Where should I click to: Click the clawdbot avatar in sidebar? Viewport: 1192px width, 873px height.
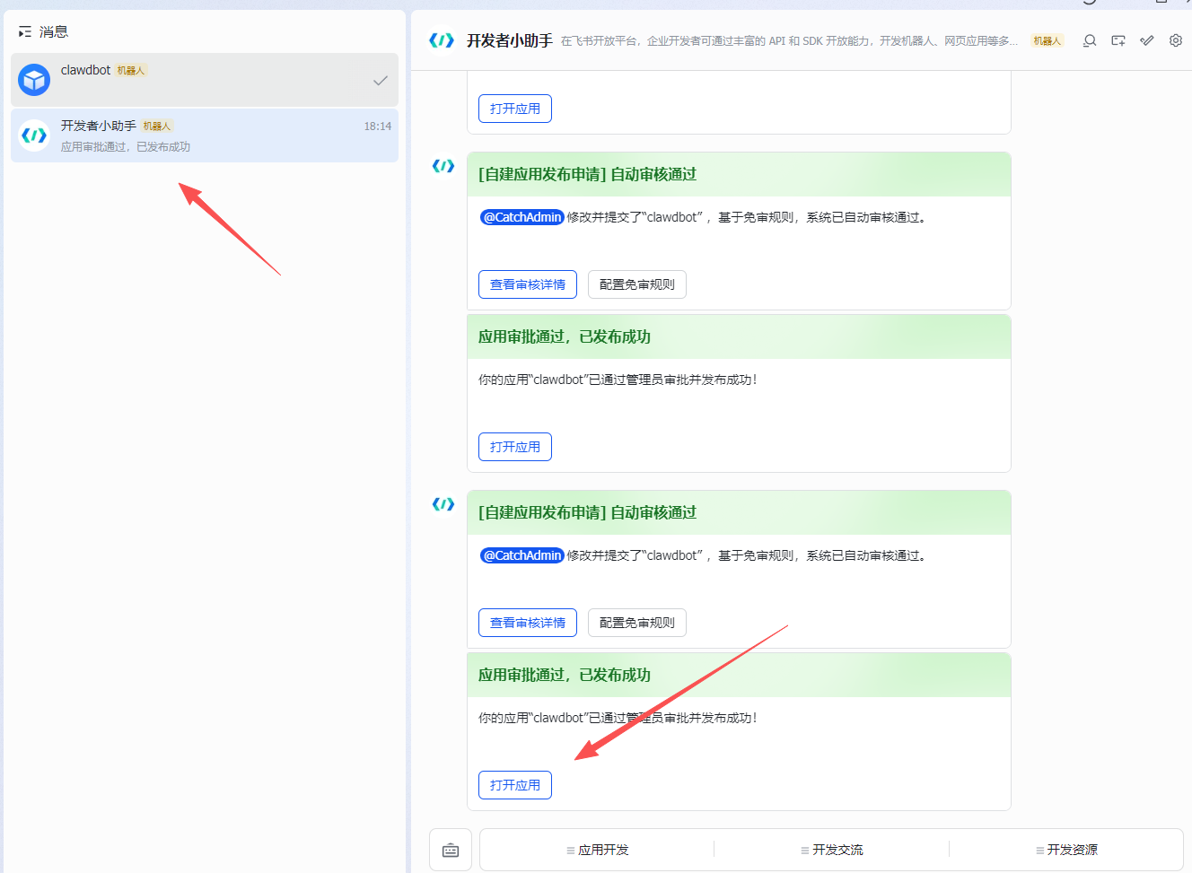(x=33, y=80)
